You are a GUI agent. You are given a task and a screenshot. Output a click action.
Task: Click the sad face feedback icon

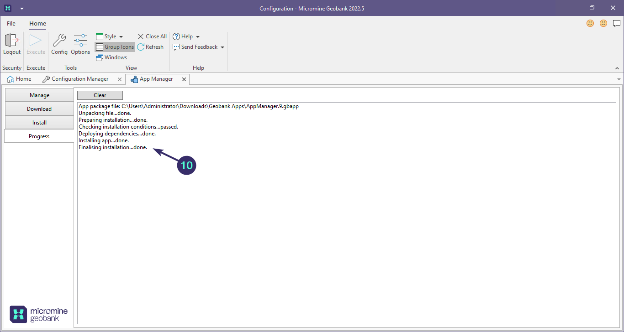click(603, 23)
